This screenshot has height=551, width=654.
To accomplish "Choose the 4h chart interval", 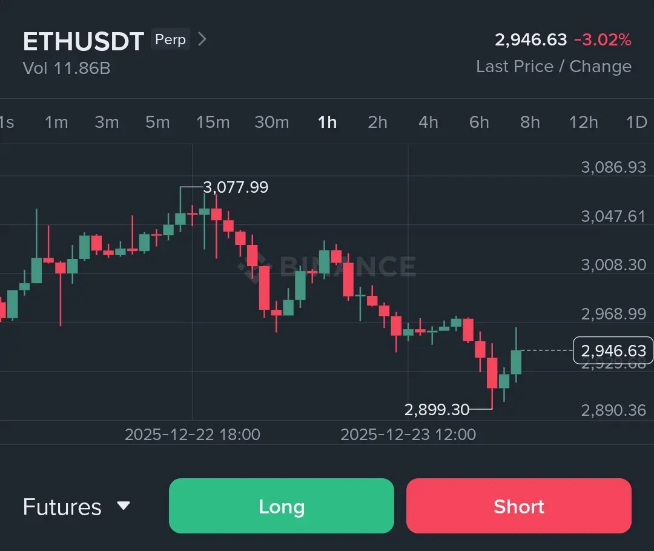I will pyautogui.click(x=428, y=122).
